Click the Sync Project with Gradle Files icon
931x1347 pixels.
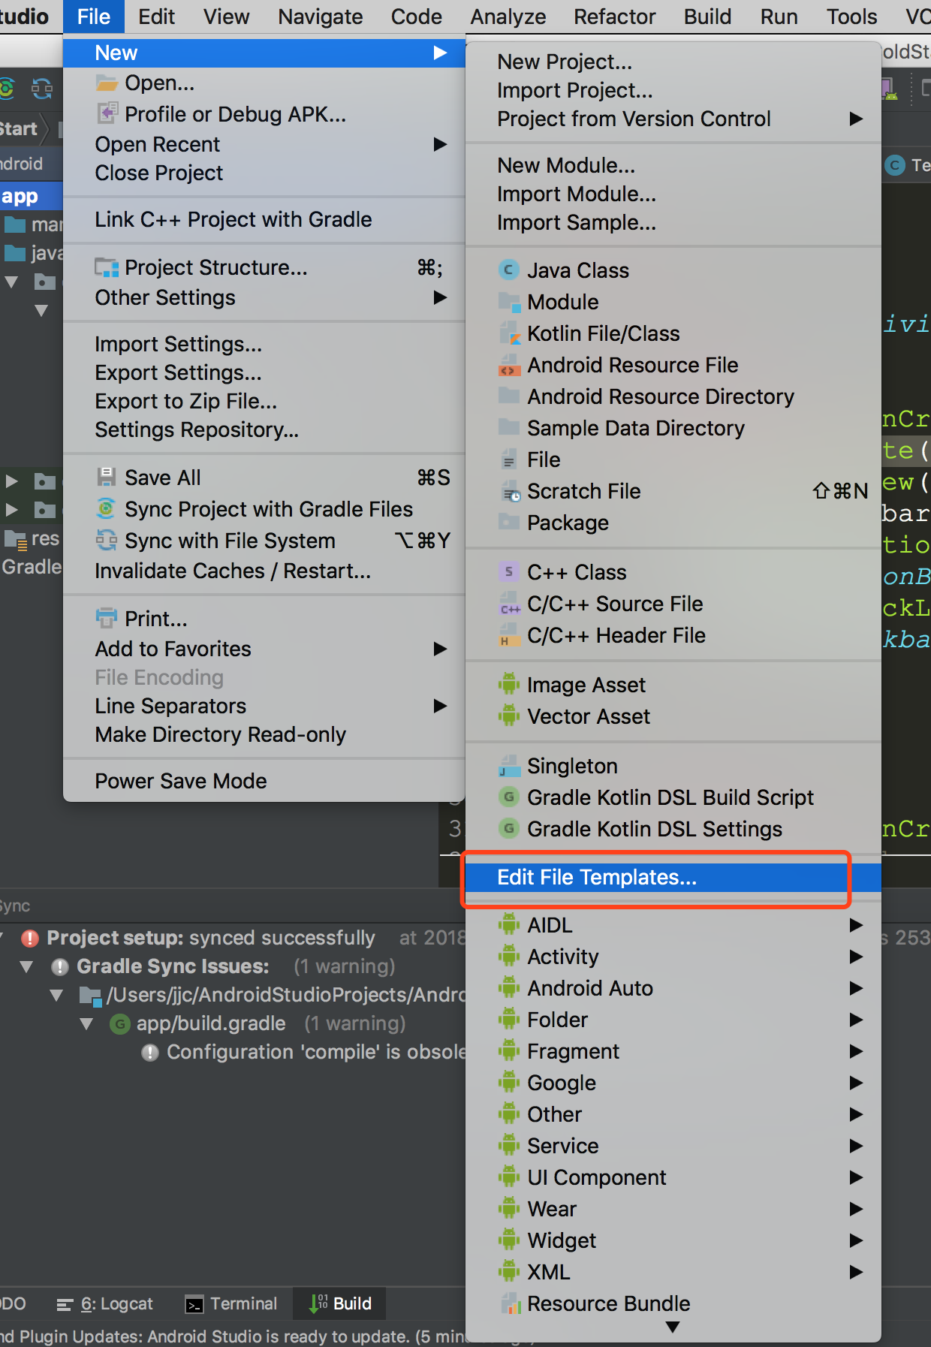tap(107, 509)
